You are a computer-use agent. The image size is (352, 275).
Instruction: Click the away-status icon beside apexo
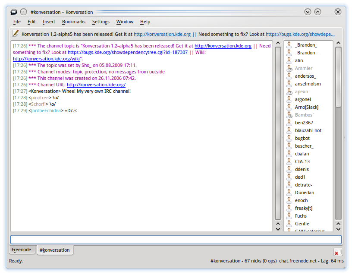(x=289, y=92)
